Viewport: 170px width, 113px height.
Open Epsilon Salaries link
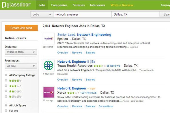(x=90, y=53)
